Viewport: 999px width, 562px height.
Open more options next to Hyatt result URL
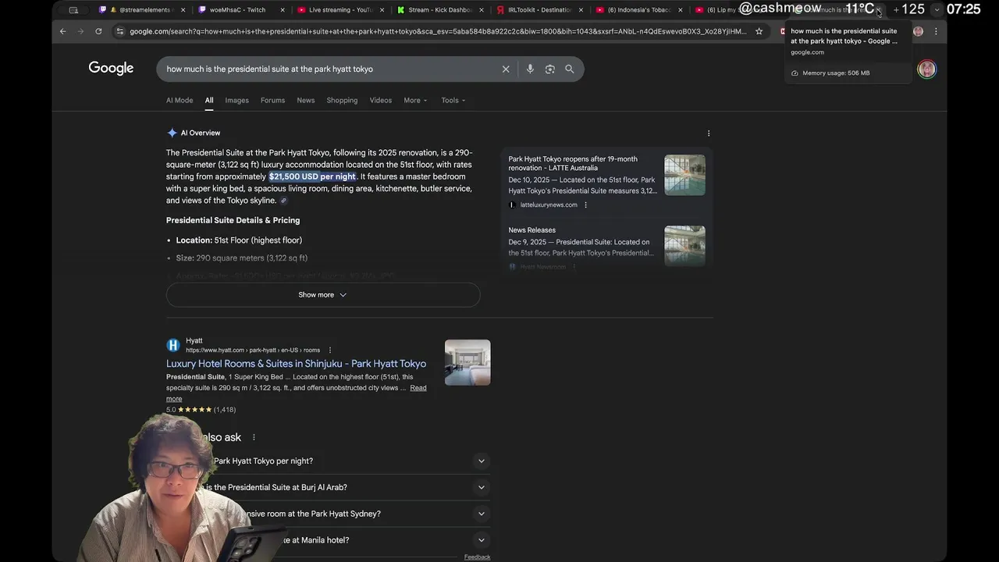click(x=329, y=350)
